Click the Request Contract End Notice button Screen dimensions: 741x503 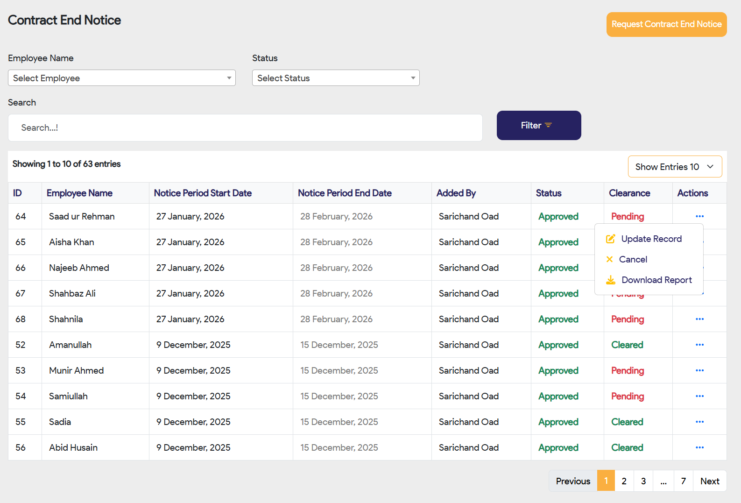pyautogui.click(x=666, y=24)
